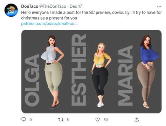This screenshot has width=166, height=126.
Task: Retweet this post using the retweet icon
Action: (61, 119)
